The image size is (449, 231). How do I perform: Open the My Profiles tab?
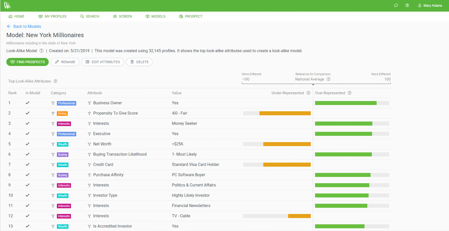(52, 16)
